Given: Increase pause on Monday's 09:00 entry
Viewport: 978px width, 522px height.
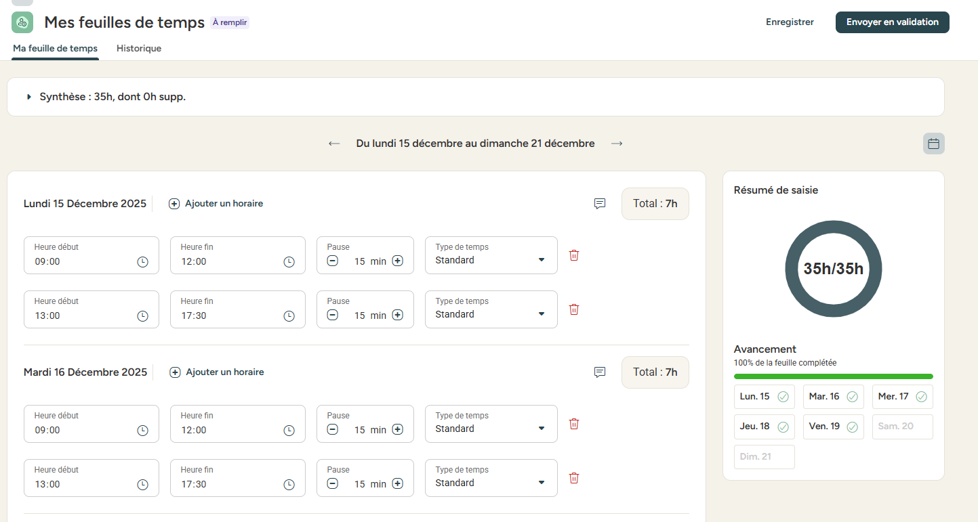Looking at the screenshot, I should pos(398,261).
